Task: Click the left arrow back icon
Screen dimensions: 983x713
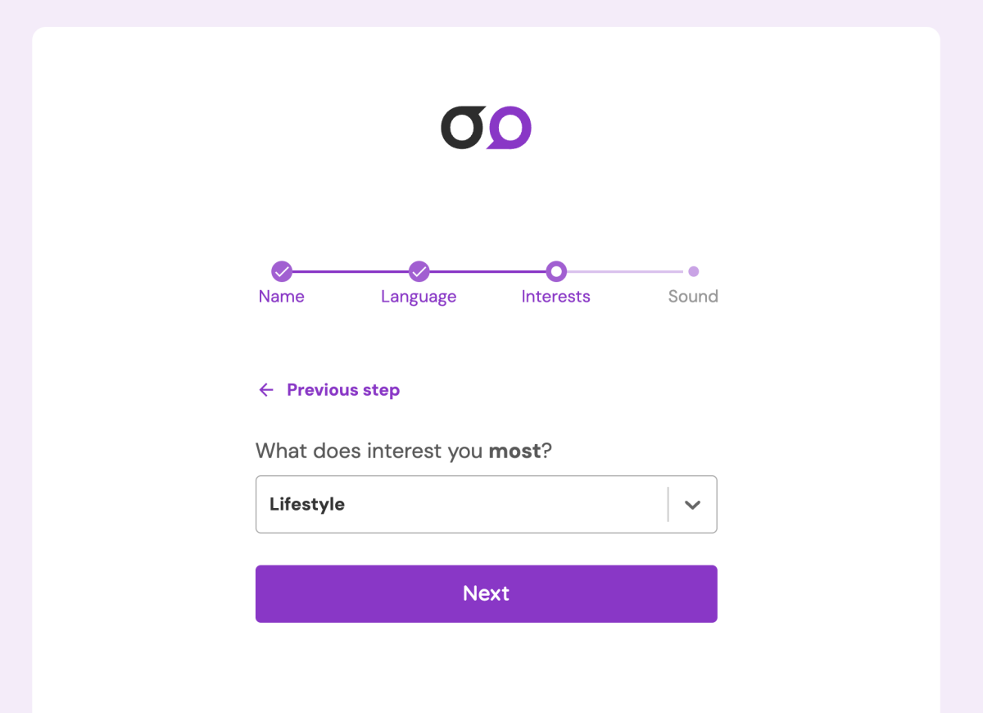Action: tap(266, 390)
